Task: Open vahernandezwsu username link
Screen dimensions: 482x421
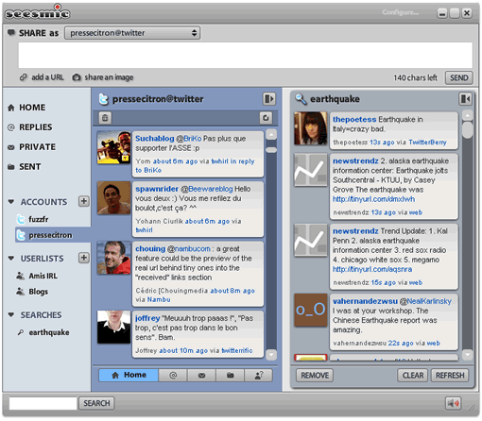Action: pos(365,301)
